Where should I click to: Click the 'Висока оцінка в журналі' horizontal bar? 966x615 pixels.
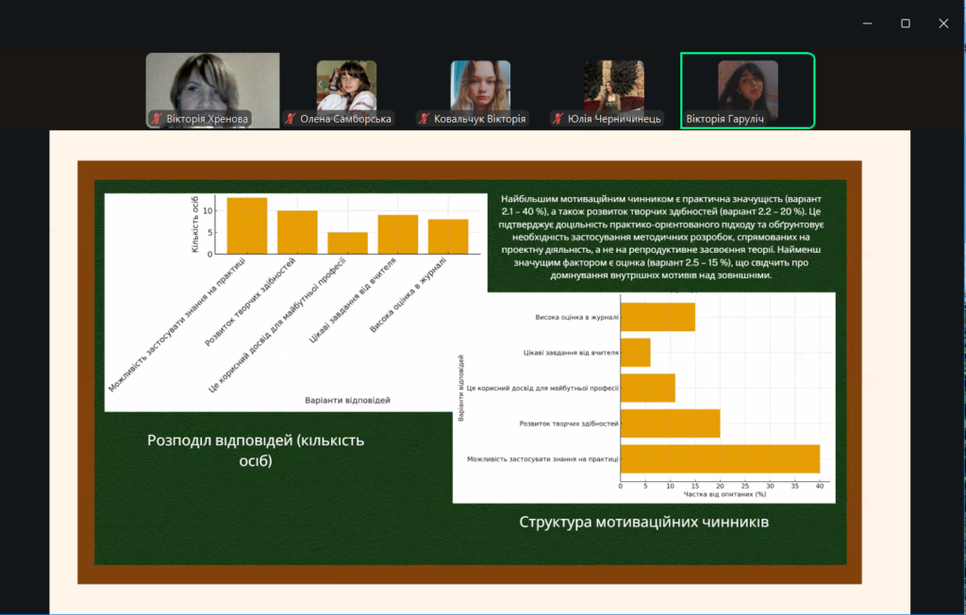pos(658,317)
